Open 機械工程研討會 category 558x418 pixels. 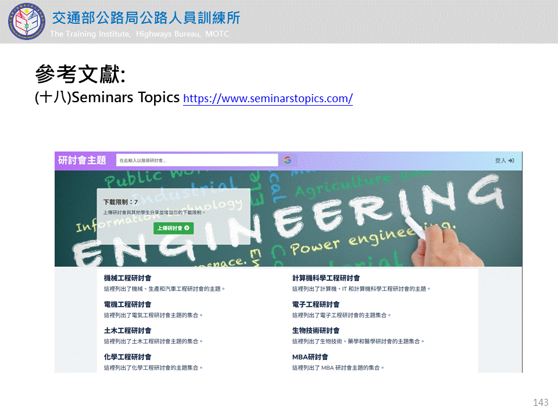[127, 278]
